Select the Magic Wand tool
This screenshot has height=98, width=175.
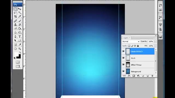click(x=20, y=13)
